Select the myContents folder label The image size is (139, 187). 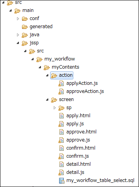tap(65, 67)
